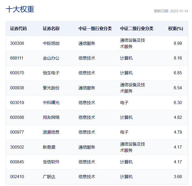Click 计算机 in 恒生电子 row
This screenshot has width=192, height=186.
click(x=126, y=73)
